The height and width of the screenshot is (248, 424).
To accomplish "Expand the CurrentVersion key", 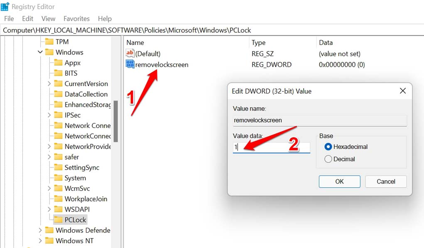I will click(49, 83).
